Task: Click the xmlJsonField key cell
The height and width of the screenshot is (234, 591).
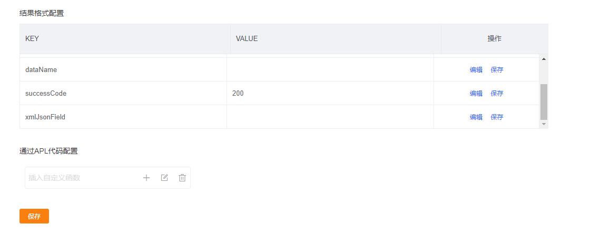Action: (123, 117)
